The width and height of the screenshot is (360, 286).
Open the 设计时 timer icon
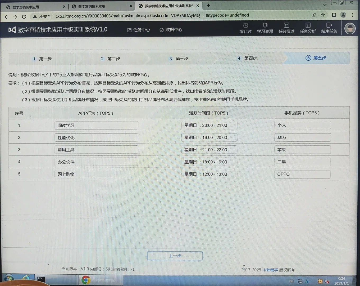[x=245, y=28]
